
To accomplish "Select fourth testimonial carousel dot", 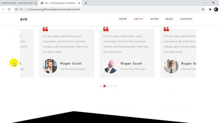I will [112, 86].
